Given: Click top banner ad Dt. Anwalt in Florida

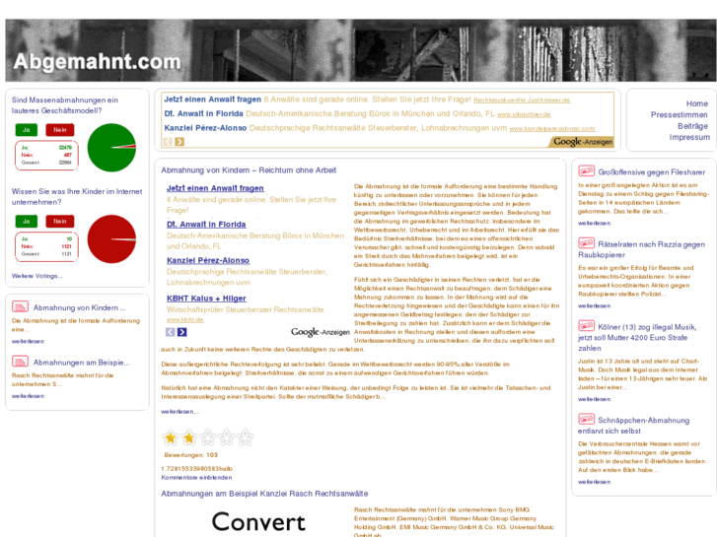Looking at the screenshot, I should (x=203, y=113).
